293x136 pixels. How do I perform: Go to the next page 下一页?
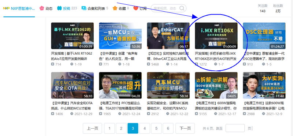tap(185, 128)
